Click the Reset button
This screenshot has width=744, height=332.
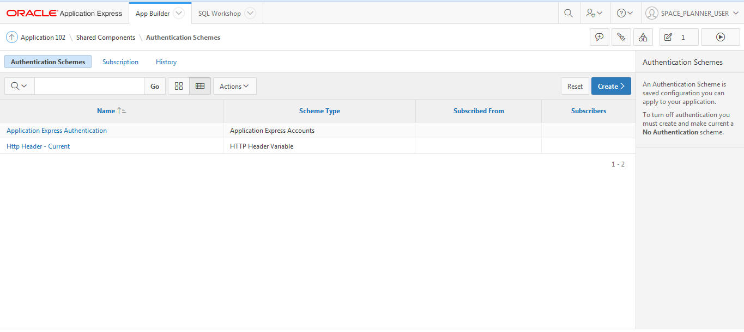coord(575,86)
